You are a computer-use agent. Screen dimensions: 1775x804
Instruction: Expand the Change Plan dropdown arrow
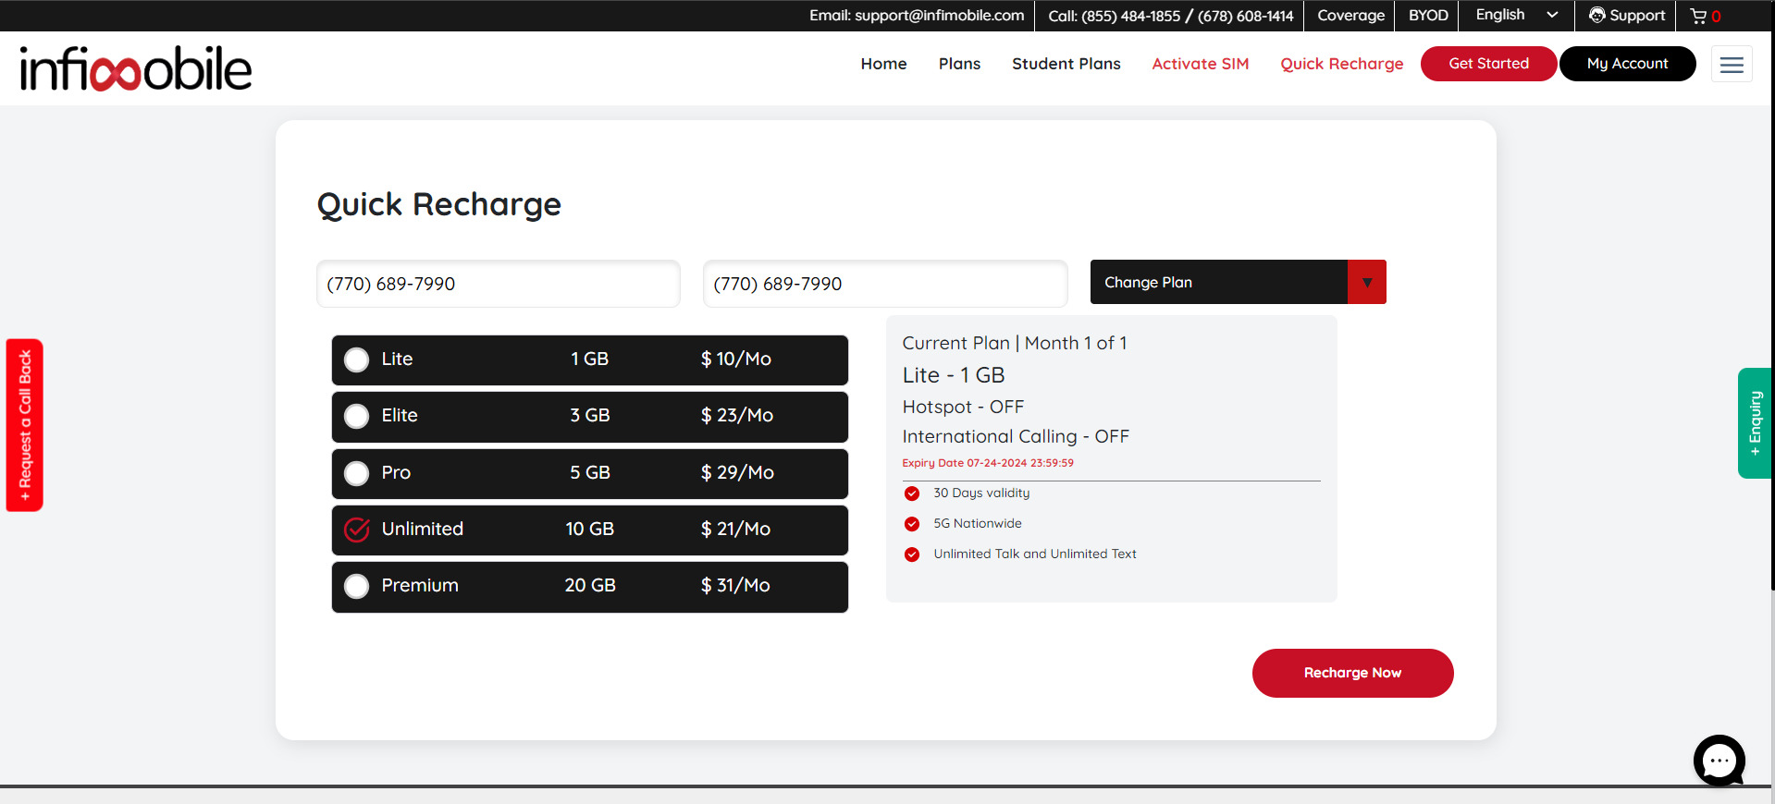coord(1367,282)
